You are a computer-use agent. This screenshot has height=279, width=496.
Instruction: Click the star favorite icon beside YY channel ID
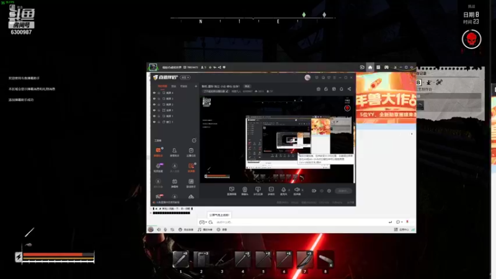point(210,68)
